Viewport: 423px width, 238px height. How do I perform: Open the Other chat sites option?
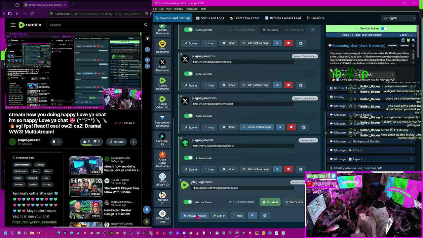click(162, 217)
